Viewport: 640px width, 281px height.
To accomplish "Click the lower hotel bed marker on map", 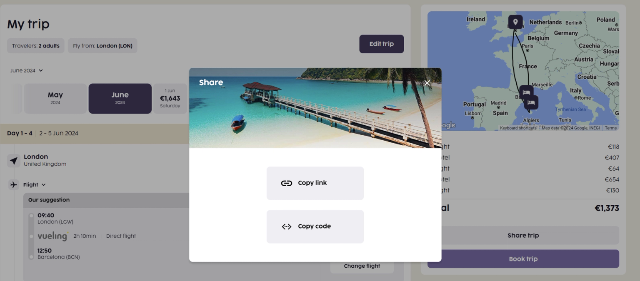I will pos(531,102).
